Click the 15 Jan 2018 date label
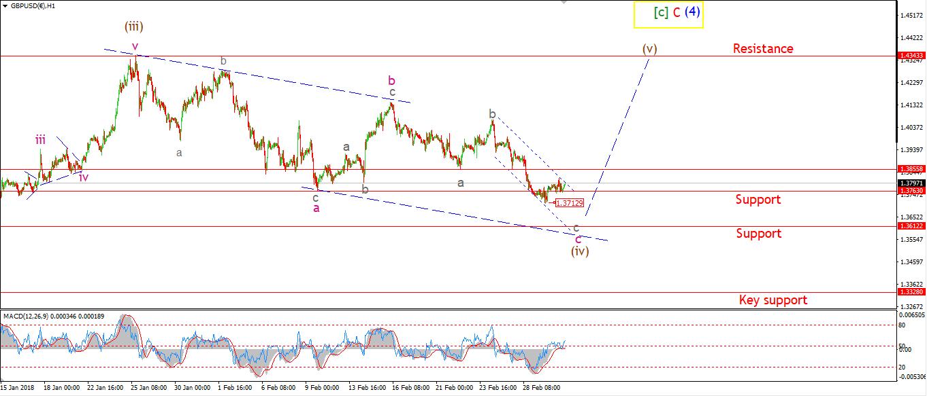 18,387
